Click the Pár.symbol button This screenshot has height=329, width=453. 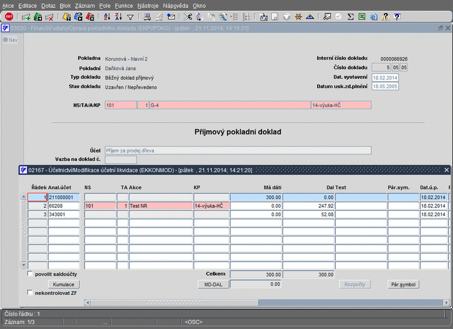[403, 284]
